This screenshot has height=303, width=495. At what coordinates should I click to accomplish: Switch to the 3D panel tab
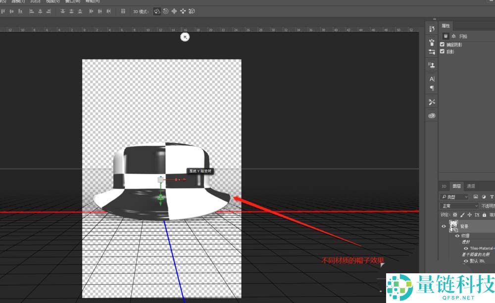[x=444, y=186]
